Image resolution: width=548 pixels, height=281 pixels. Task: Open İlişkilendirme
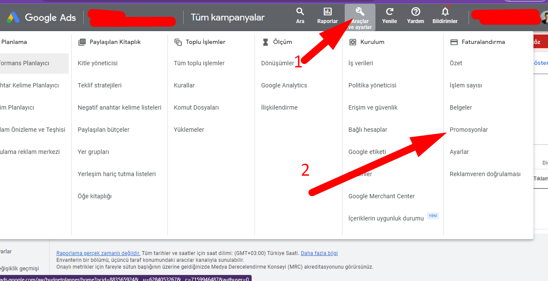click(279, 107)
